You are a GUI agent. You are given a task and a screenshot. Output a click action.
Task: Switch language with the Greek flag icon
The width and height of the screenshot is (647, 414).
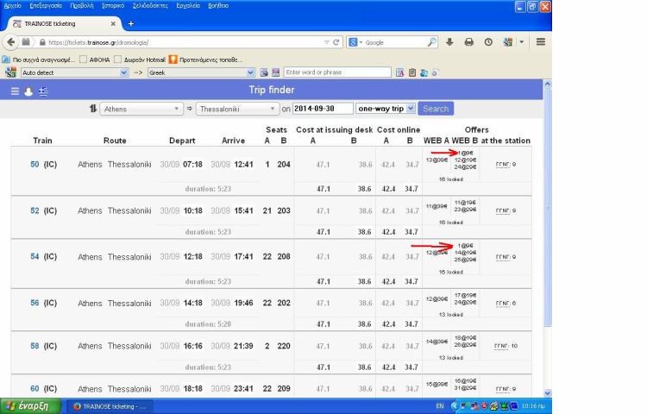[43, 91]
